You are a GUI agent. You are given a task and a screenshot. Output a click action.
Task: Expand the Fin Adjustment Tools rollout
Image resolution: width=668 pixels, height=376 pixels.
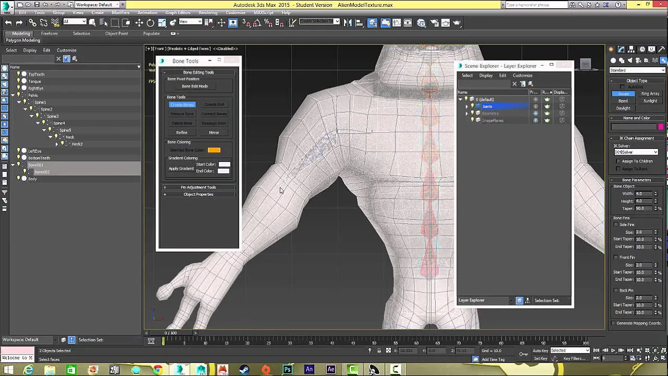198,187
